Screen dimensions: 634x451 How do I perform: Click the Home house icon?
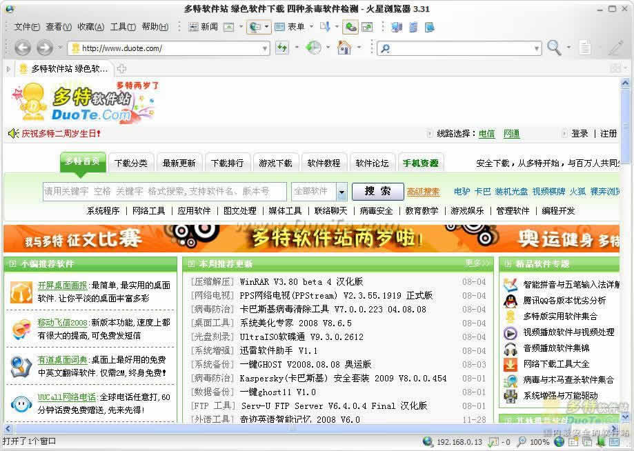point(344,48)
